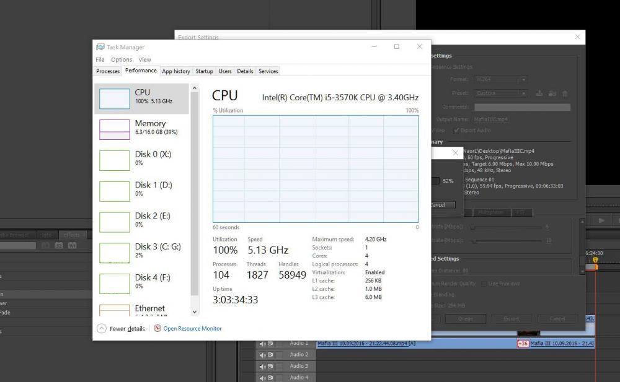
Task: Collapse Task Manager with Fewer details
Action: tap(122, 329)
